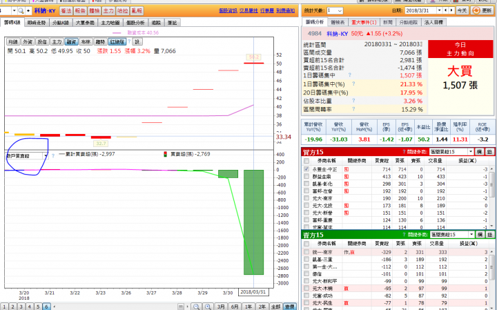Click help question mark beside 紅綠燈
The width and height of the screenshot is (497, 310).
129,41
